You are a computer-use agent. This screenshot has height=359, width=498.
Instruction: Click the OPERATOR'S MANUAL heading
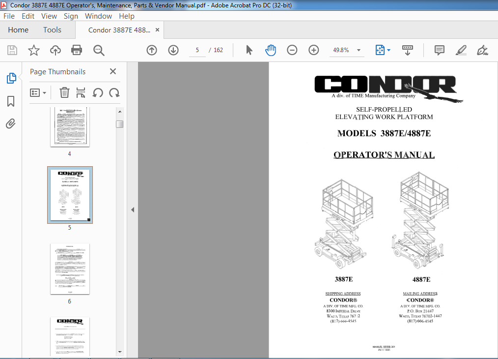[x=384, y=155]
